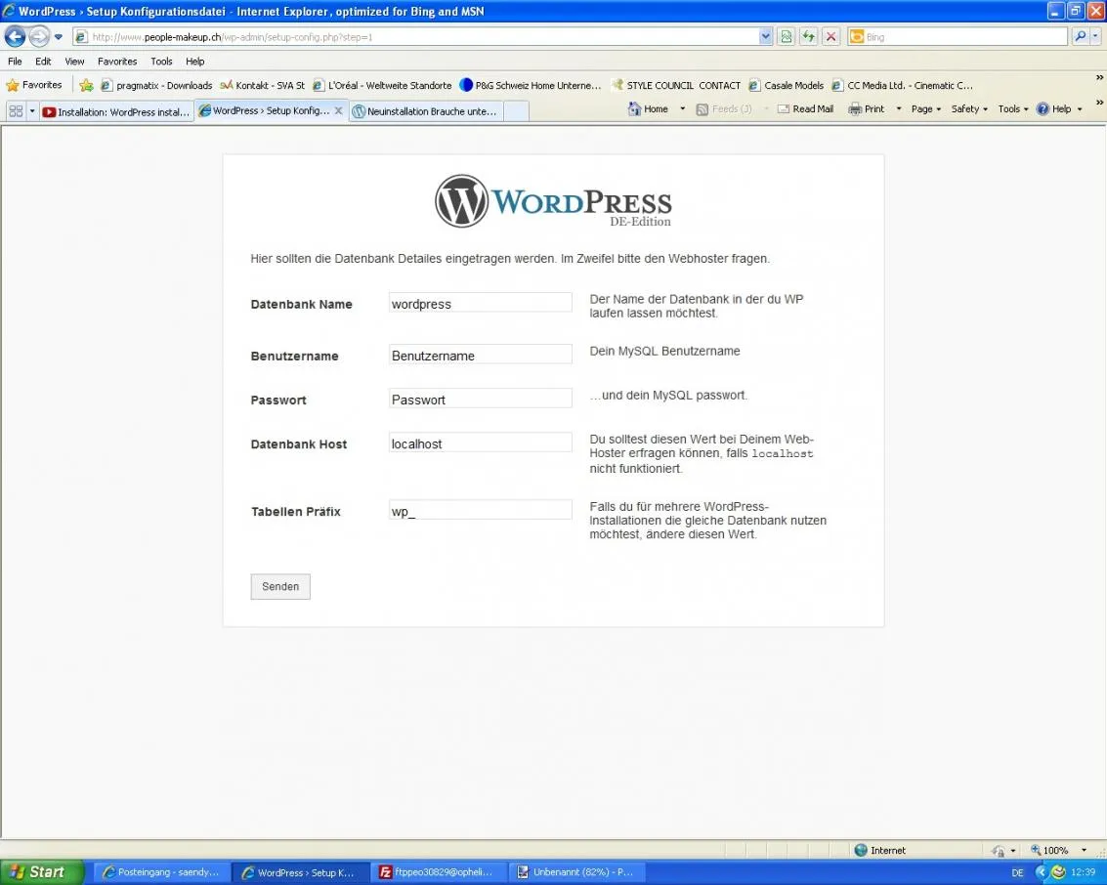This screenshot has width=1107, height=885.
Task: Click the Home toolbar button
Action: coord(648,108)
